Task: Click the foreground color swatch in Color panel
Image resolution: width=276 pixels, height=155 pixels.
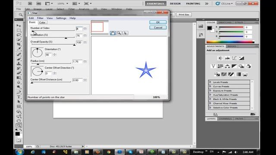Action: [209, 28]
